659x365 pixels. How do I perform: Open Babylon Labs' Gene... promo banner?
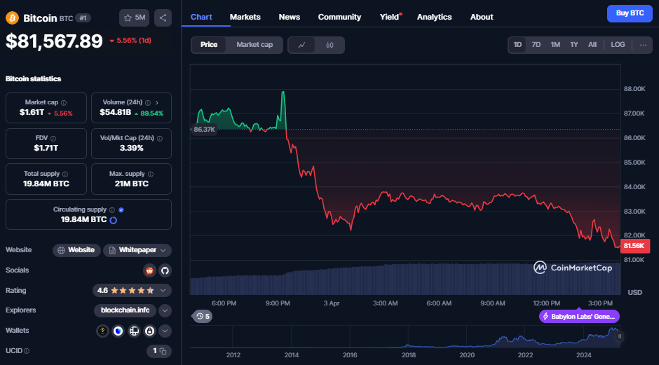pyautogui.click(x=579, y=316)
